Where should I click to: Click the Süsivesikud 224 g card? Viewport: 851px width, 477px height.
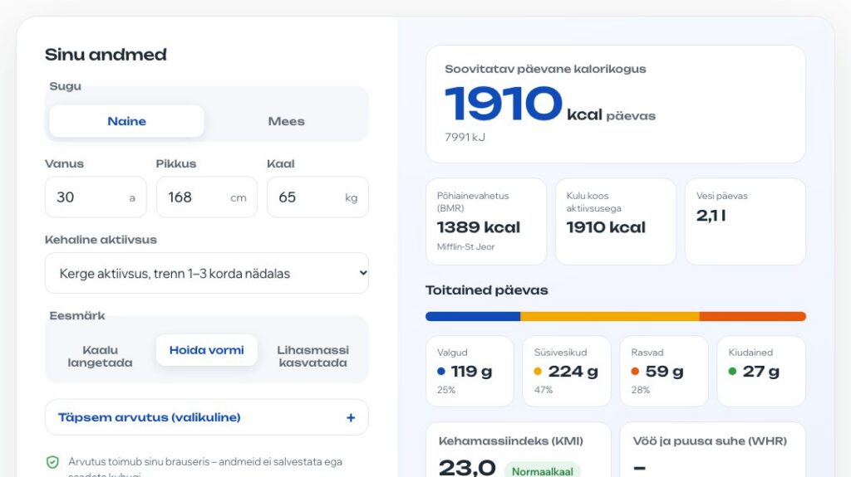point(567,372)
